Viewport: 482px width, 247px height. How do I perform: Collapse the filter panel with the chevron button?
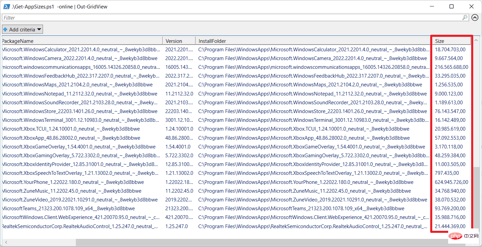coord(475,18)
